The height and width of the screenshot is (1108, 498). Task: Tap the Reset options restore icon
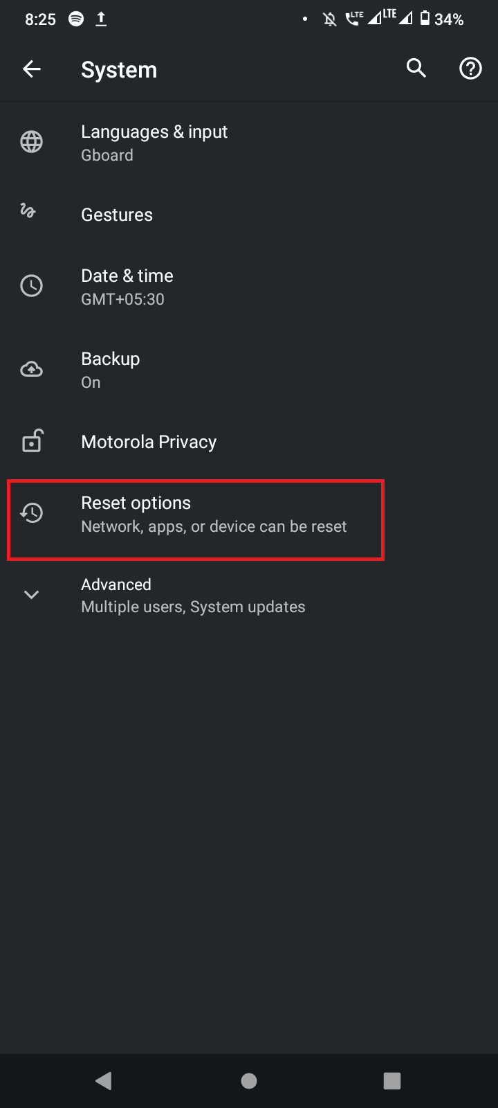click(32, 513)
